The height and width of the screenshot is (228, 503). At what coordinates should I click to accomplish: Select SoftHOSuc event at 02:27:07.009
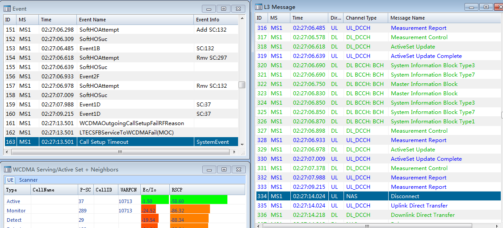[x=121, y=95]
